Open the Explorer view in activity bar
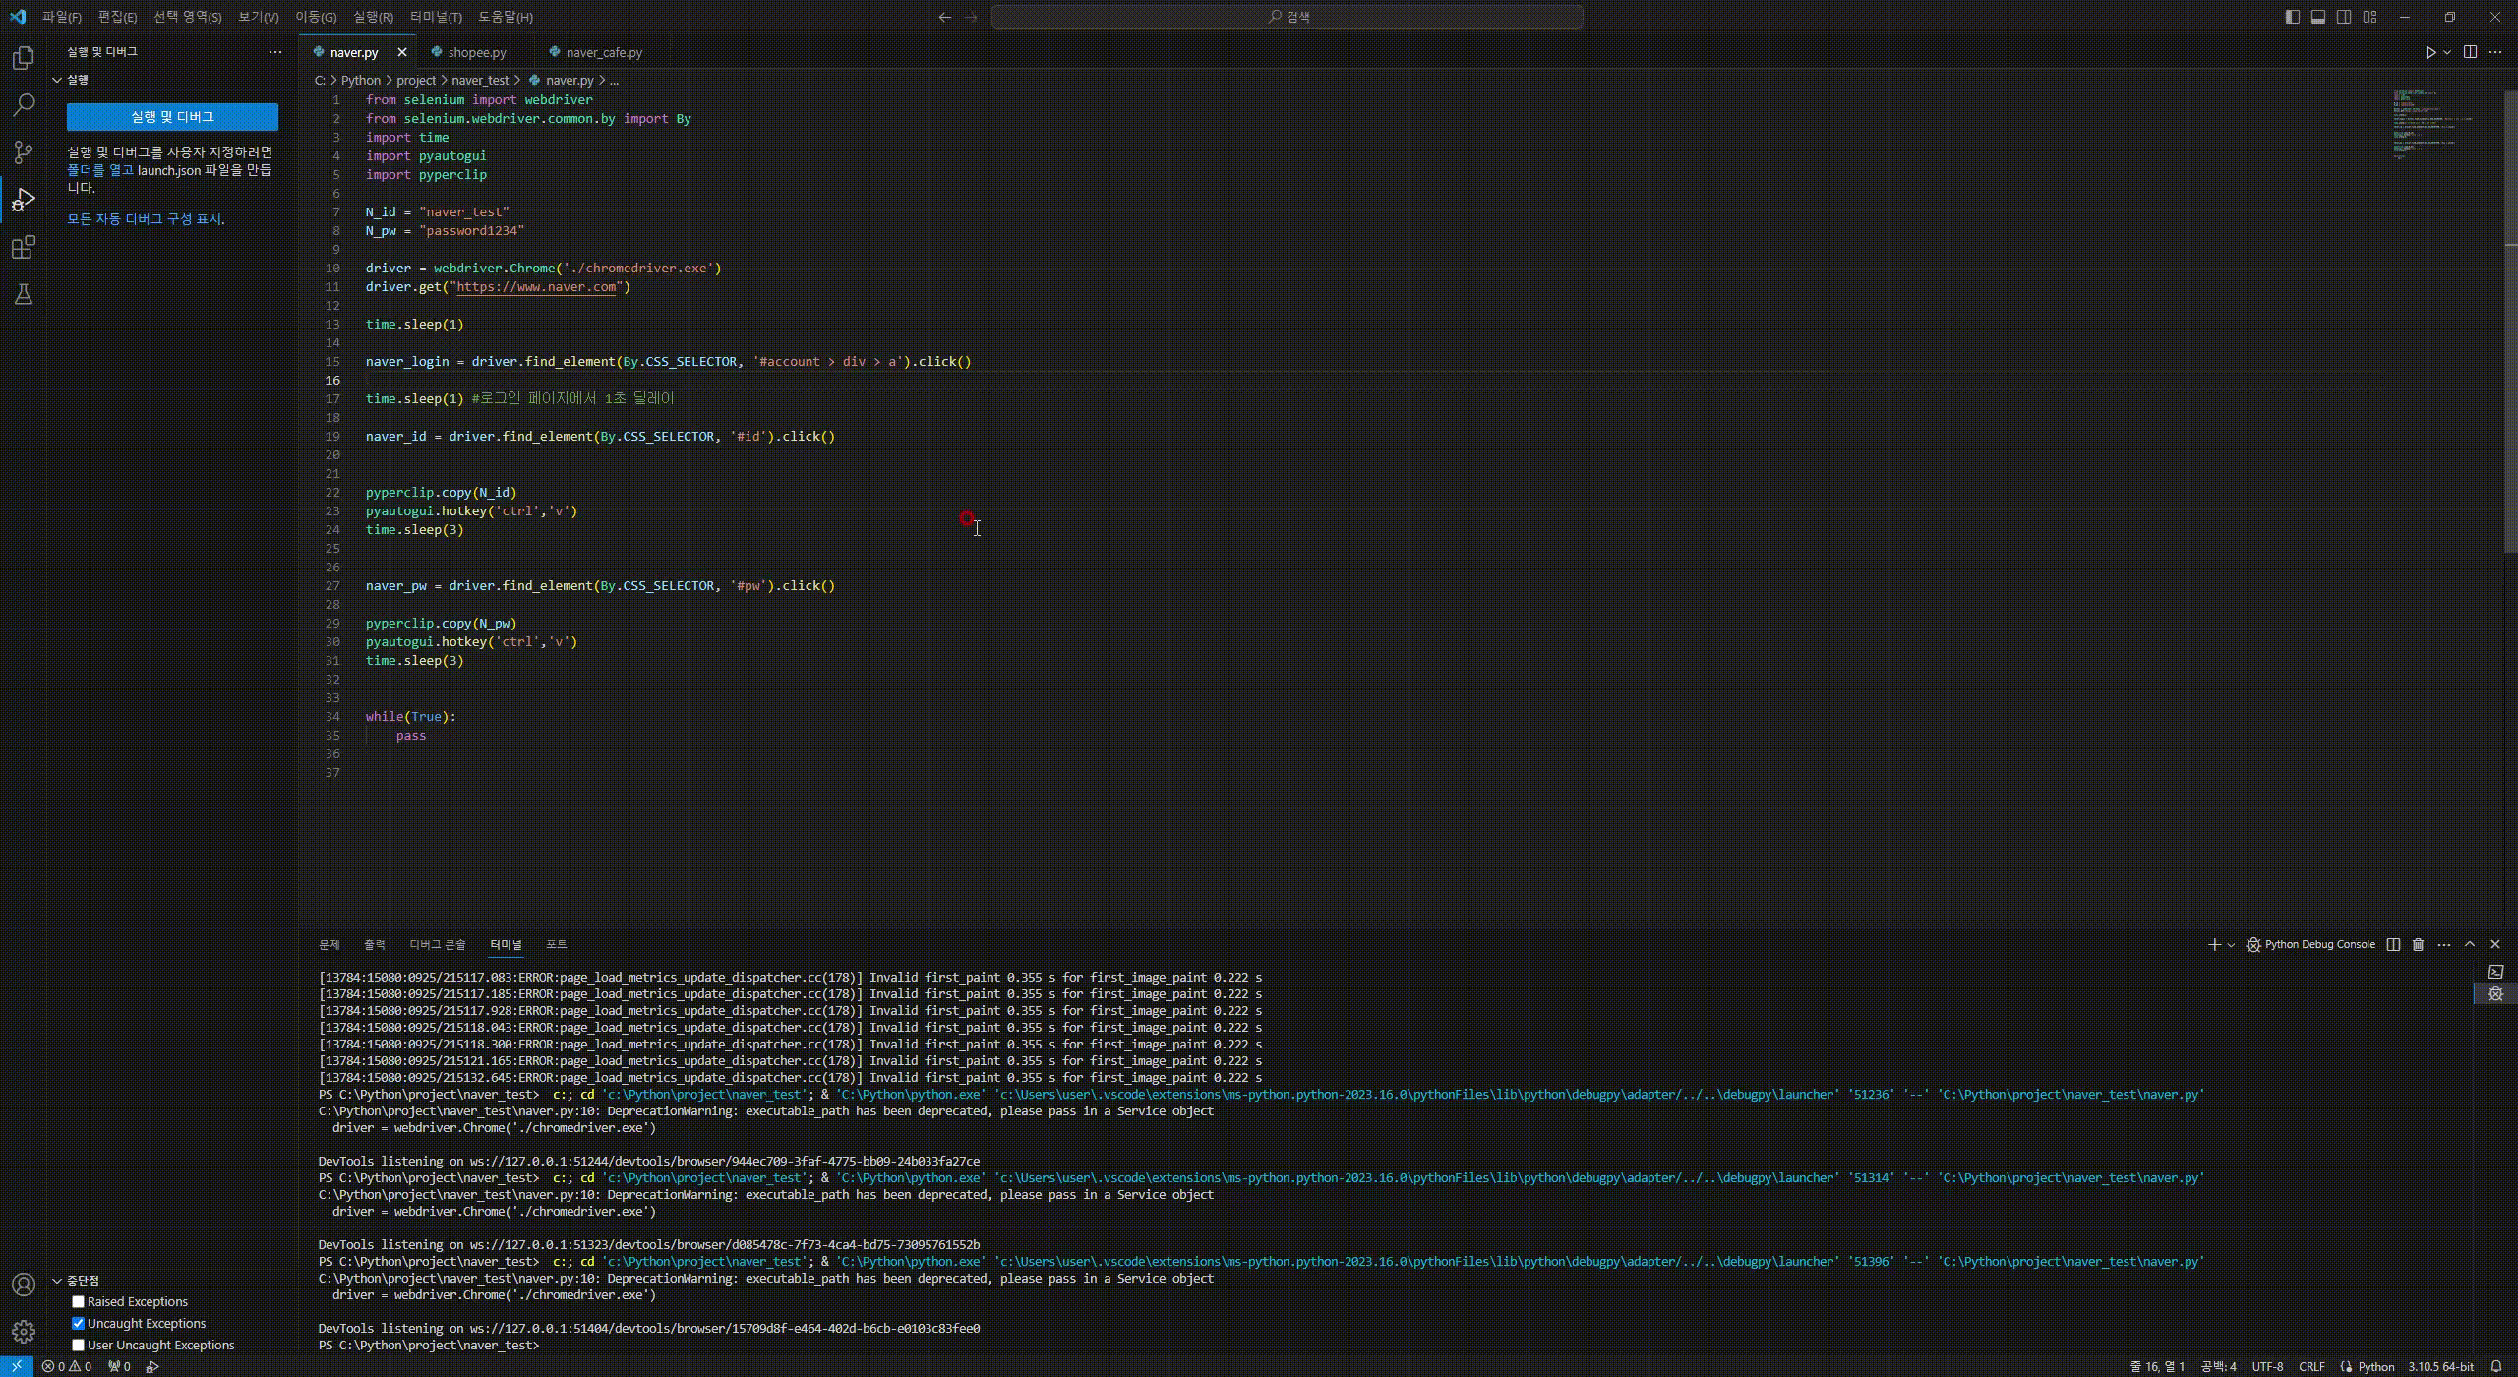Image resolution: width=2518 pixels, height=1377 pixels. [24, 58]
